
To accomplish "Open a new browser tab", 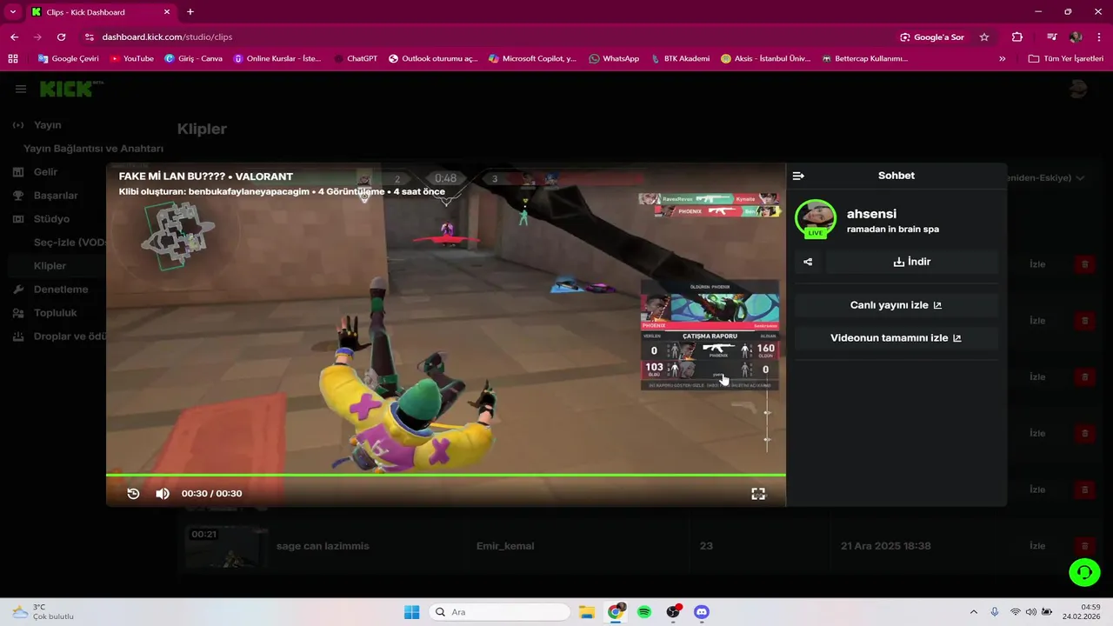I will [190, 12].
